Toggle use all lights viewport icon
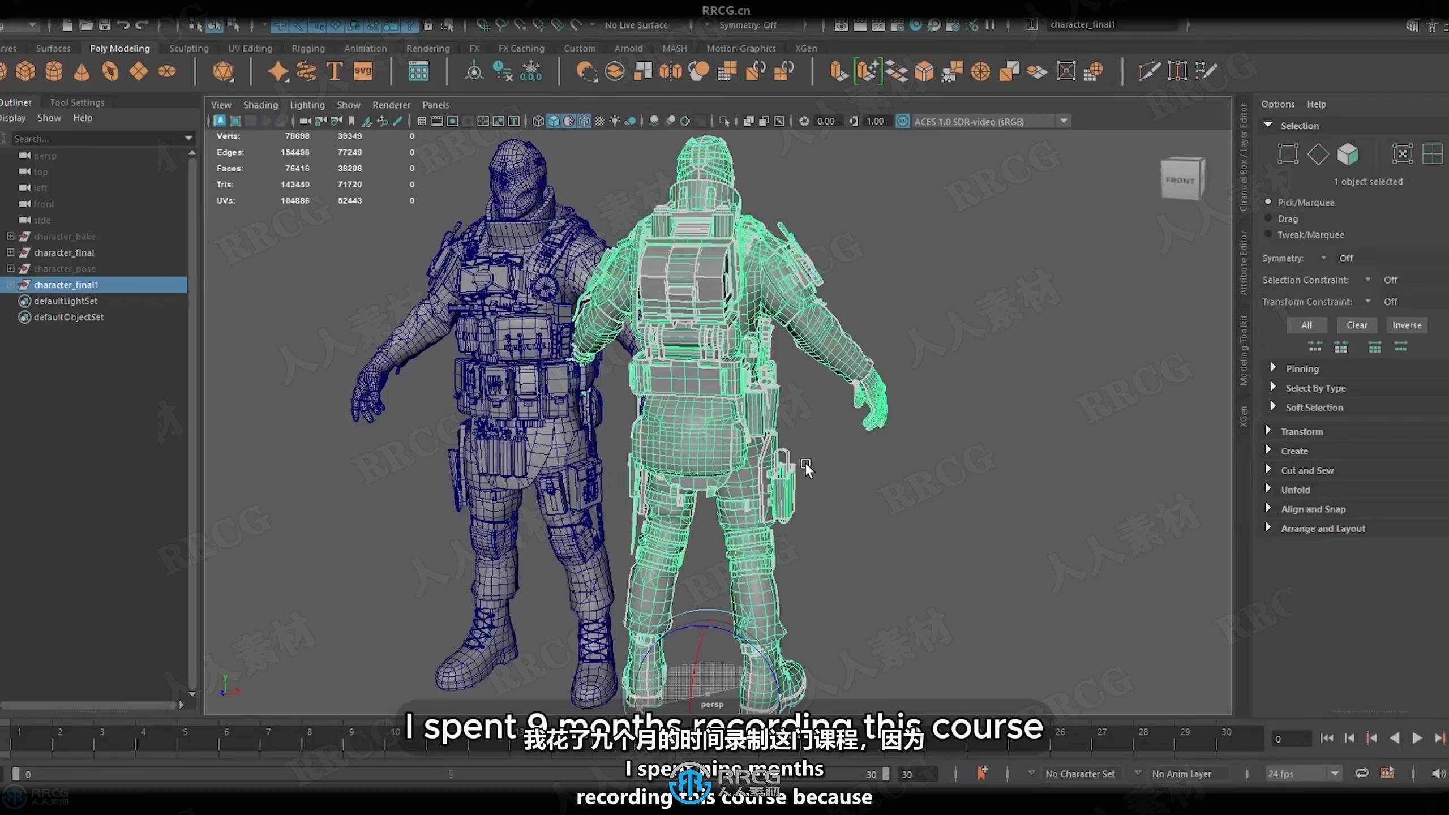 pos(615,121)
